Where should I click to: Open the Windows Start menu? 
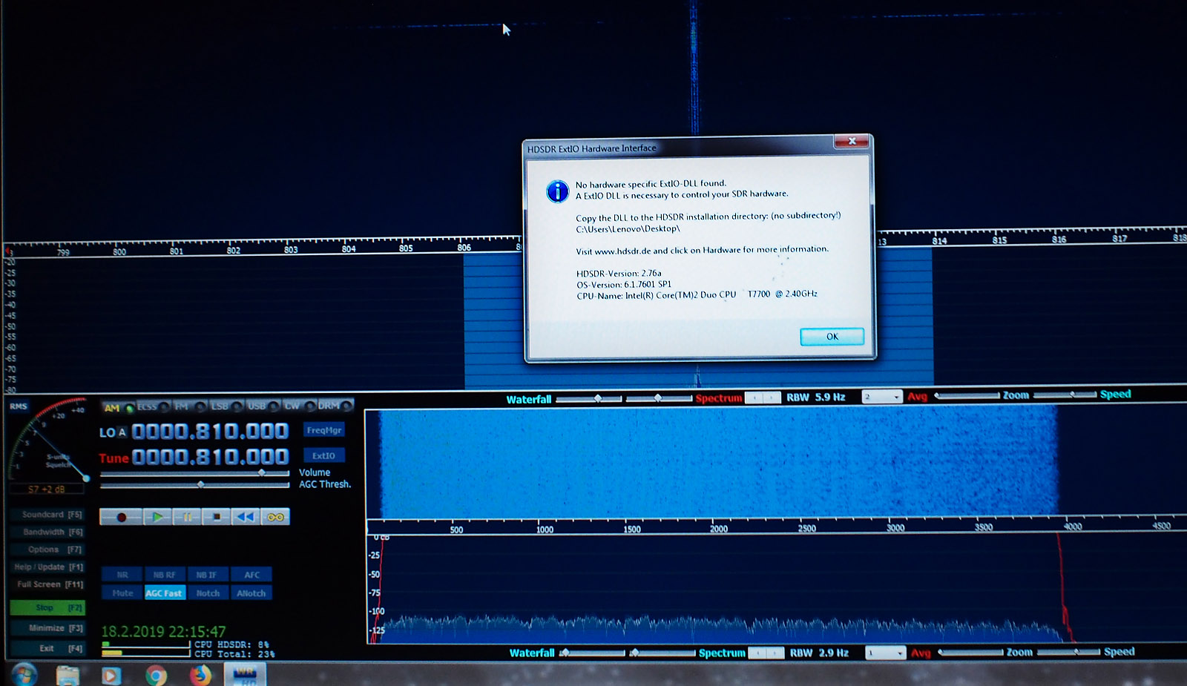pyautogui.click(x=24, y=675)
